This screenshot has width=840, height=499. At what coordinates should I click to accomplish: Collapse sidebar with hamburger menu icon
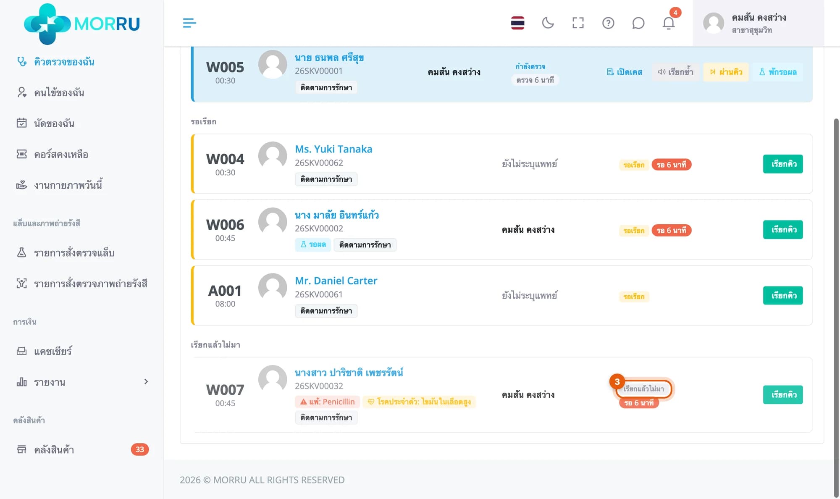189,23
